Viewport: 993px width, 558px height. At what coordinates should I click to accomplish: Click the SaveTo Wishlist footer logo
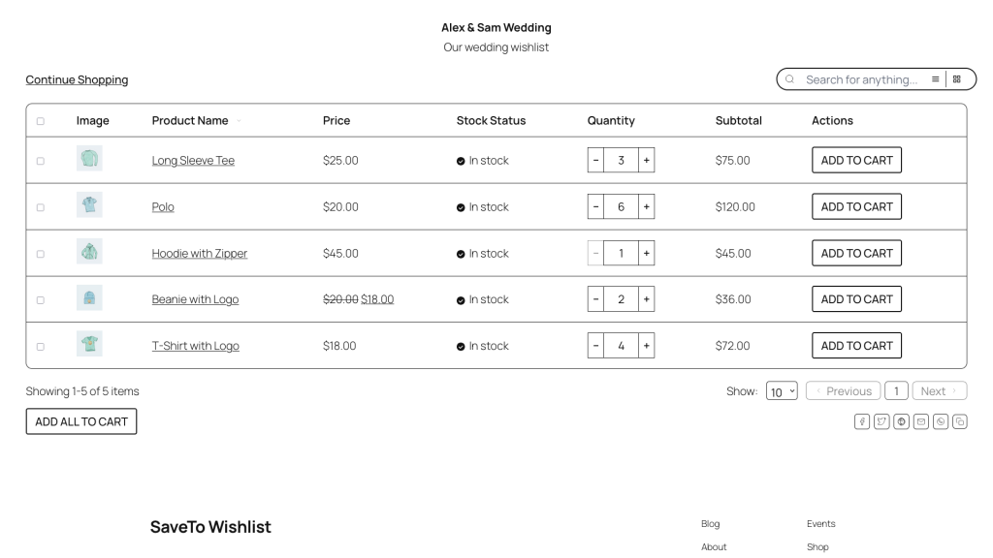(210, 527)
